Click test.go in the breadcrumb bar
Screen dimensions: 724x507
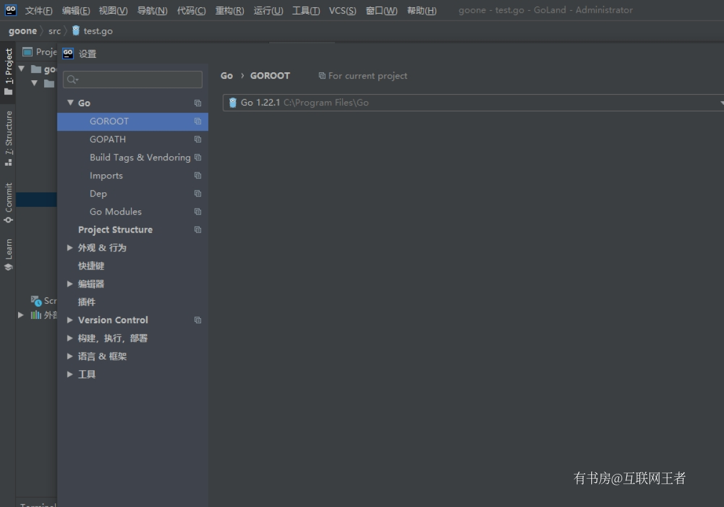(98, 31)
